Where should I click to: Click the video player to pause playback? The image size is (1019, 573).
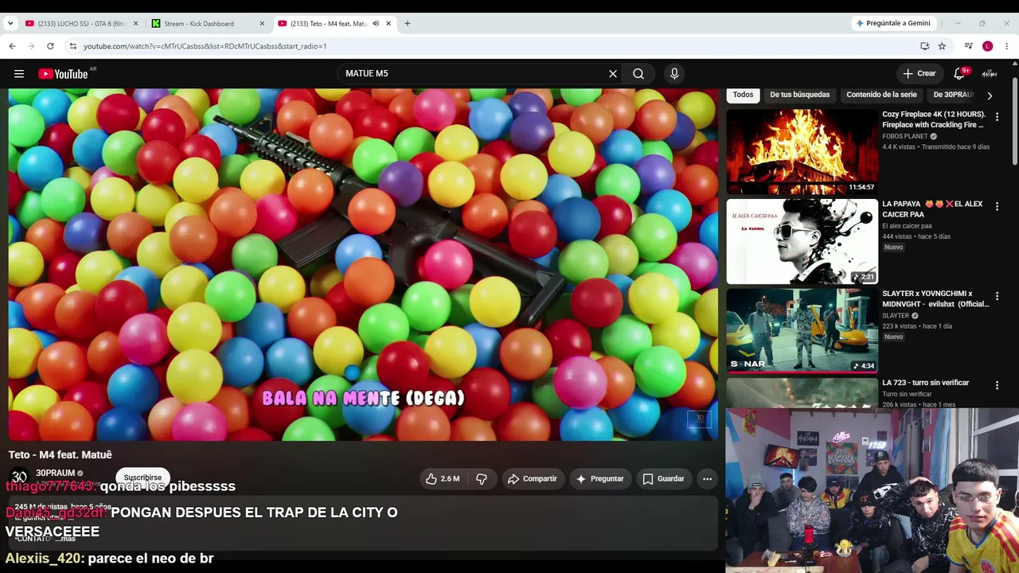(363, 264)
